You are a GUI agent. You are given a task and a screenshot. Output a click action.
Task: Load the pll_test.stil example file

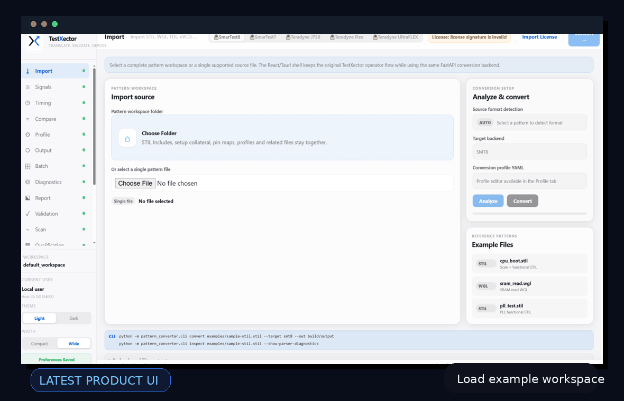coord(529,309)
